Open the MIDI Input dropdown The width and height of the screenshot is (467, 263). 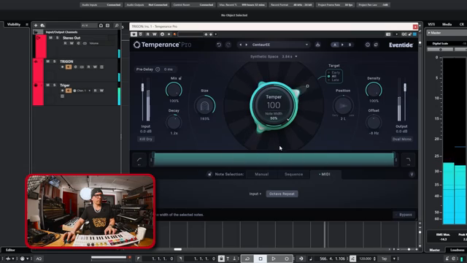tap(255, 194)
